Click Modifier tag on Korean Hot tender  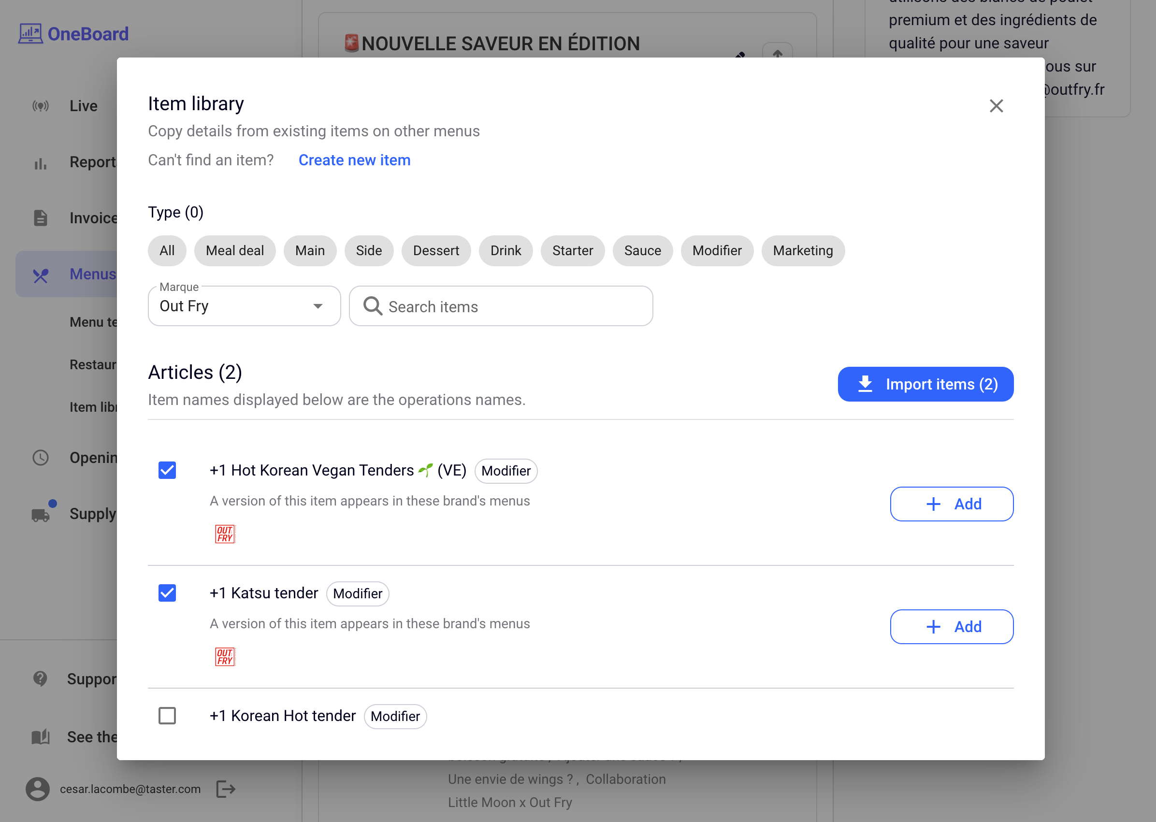tap(395, 716)
